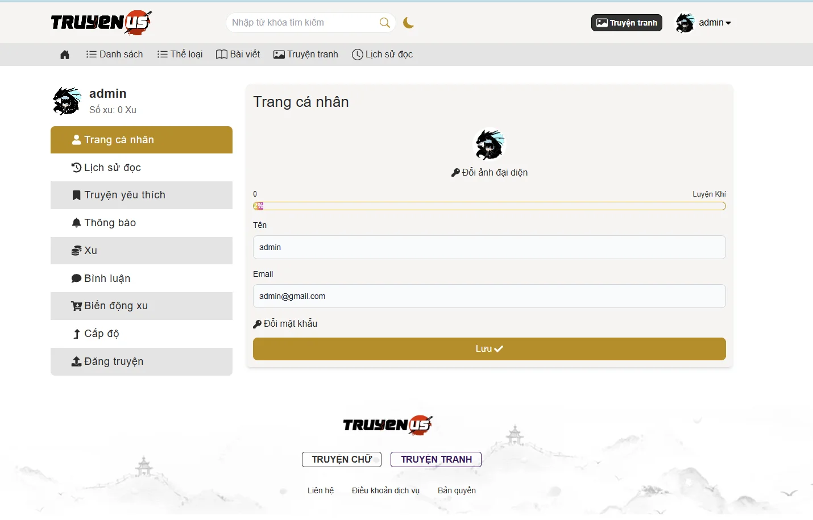Image resolution: width=813 pixels, height=520 pixels.
Task: Open Danh sách from the navigation bar
Action: [x=114, y=54]
